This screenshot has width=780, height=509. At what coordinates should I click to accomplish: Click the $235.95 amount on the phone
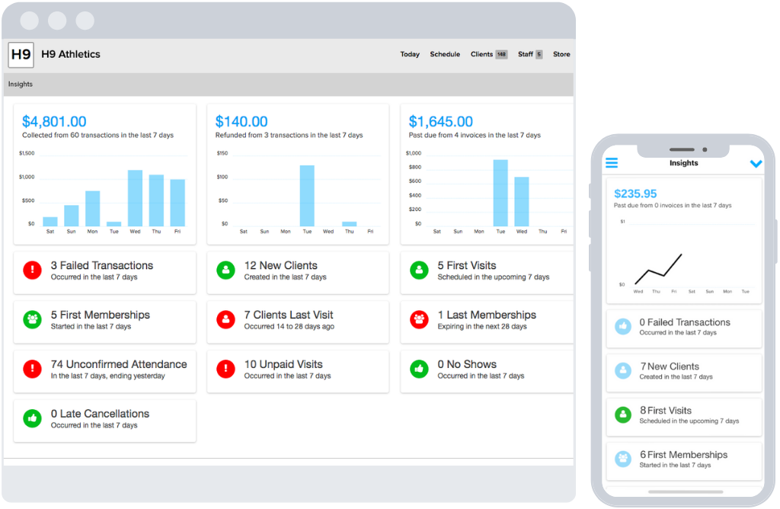coord(635,194)
